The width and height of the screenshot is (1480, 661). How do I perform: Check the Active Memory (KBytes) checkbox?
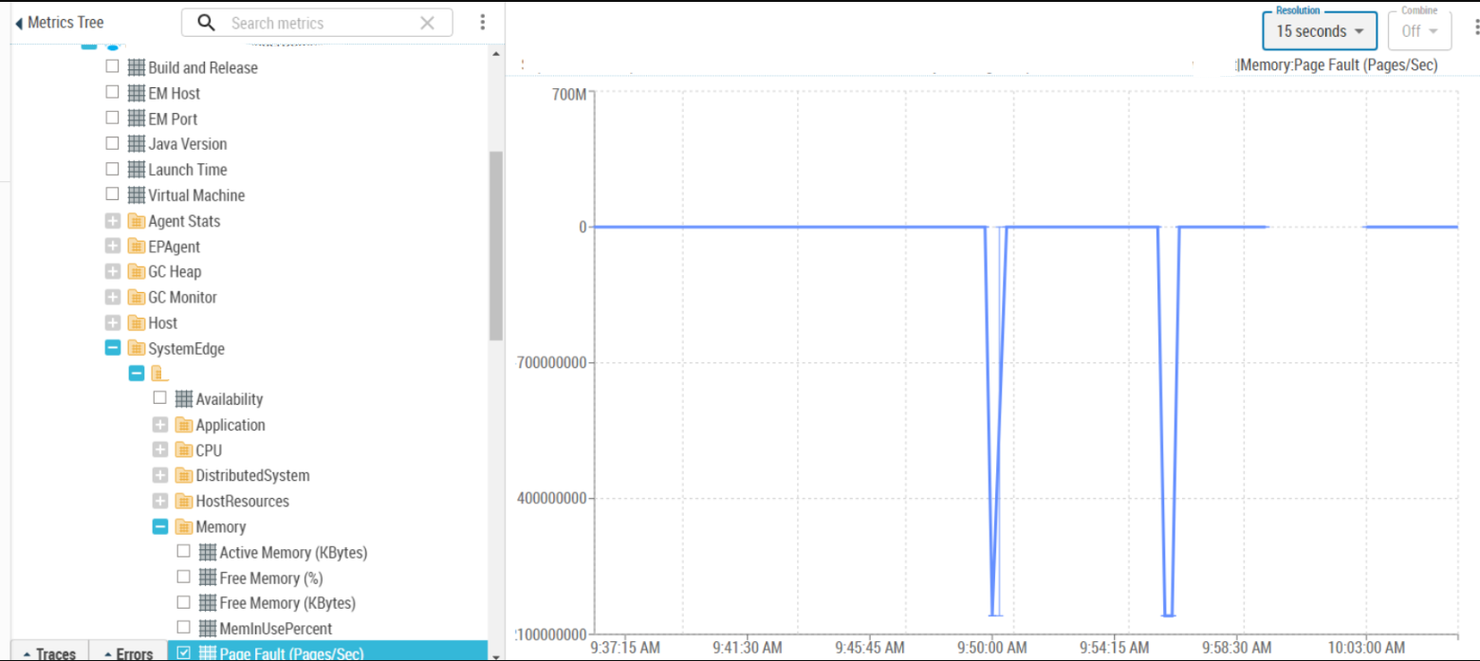(x=183, y=551)
